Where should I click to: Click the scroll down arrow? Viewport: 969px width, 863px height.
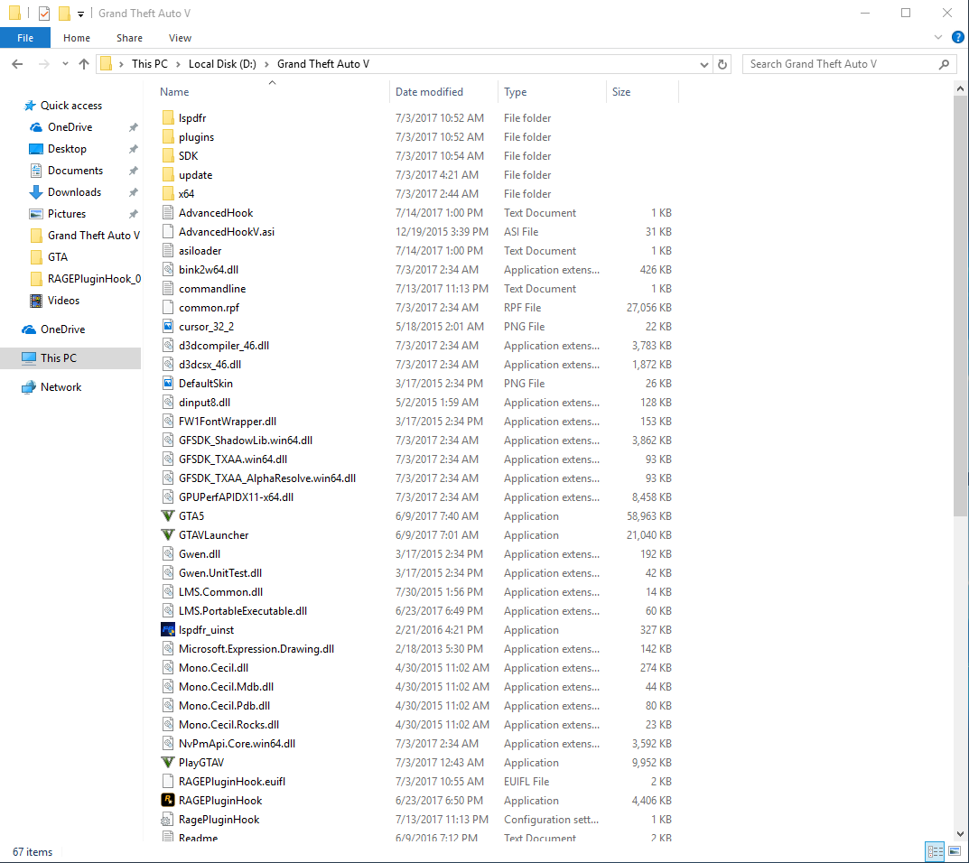tap(960, 834)
